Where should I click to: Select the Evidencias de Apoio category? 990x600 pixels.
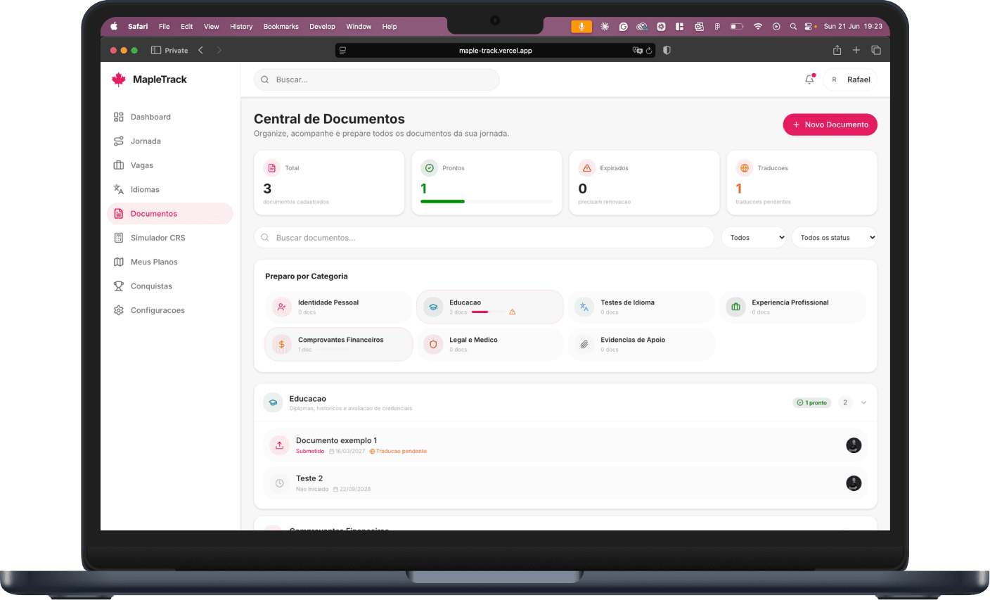click(x=641, y=345)
